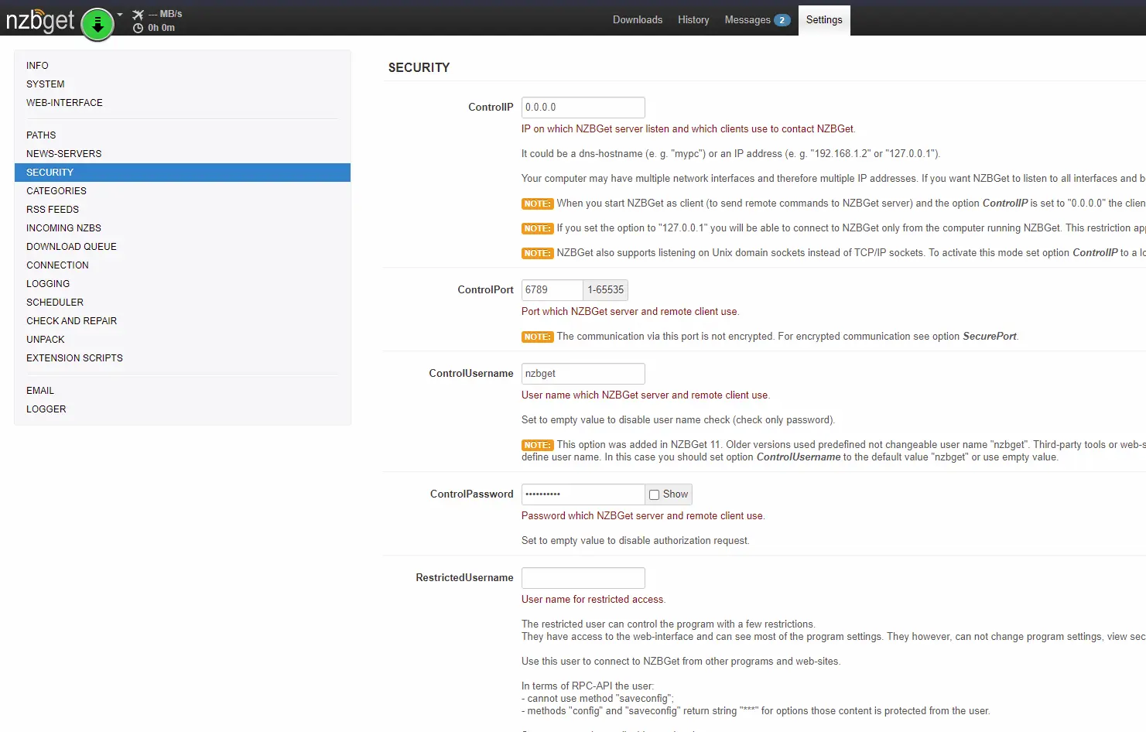
Task: Open the dropdown arrow beside the green button
Action: click(120, 15)
